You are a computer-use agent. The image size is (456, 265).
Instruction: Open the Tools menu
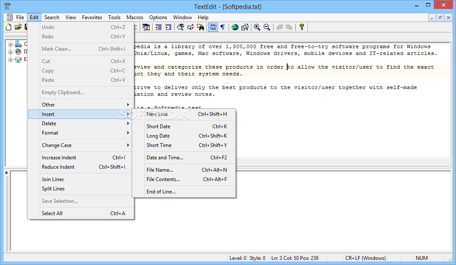(x=114, y=17)
